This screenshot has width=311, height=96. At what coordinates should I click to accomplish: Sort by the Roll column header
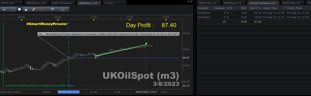click(243, 8)
